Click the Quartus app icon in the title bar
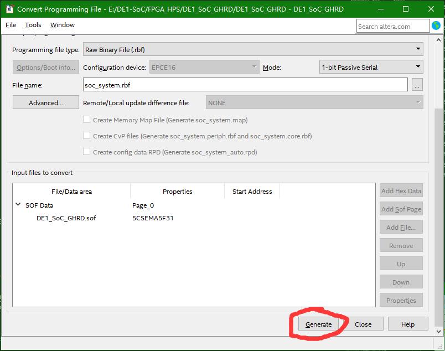Screen dimensions: 445x351 9,9
